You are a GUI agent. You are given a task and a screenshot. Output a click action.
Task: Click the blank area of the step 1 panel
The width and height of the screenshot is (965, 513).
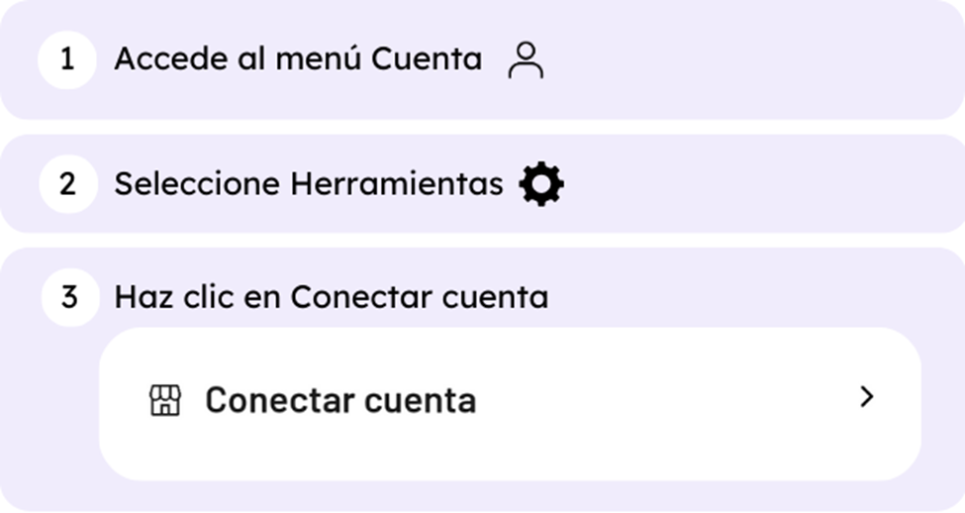pyautogui.click(x=751, y=59)
